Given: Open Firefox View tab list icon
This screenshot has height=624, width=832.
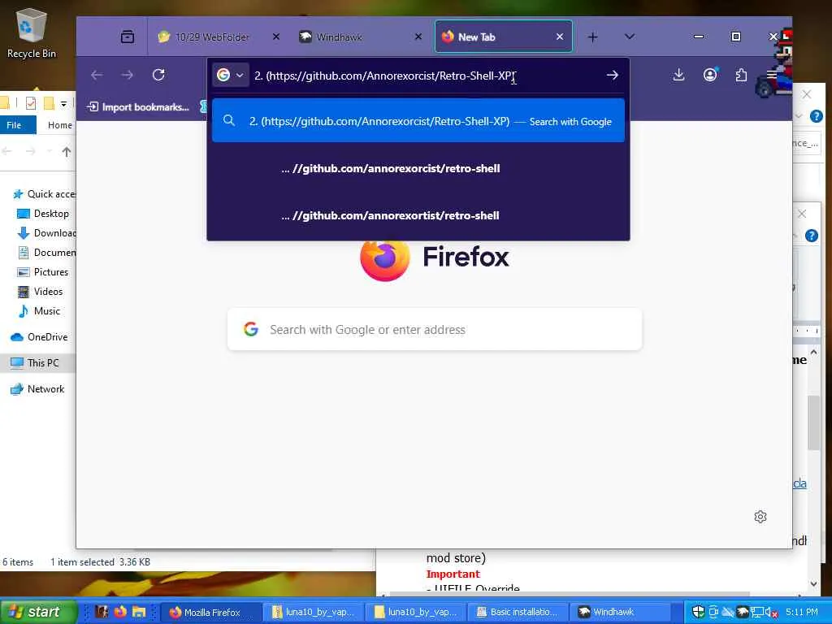Looking at the screenshot, I should coord(128,37).
